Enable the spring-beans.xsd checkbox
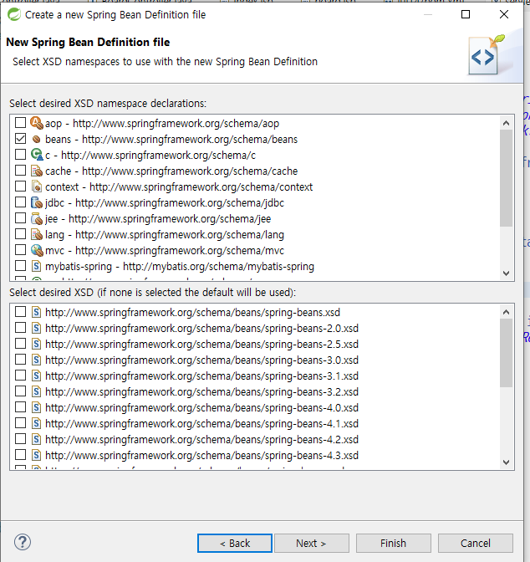The width and height of the screenshot is (530, 562). pos(20,311)
